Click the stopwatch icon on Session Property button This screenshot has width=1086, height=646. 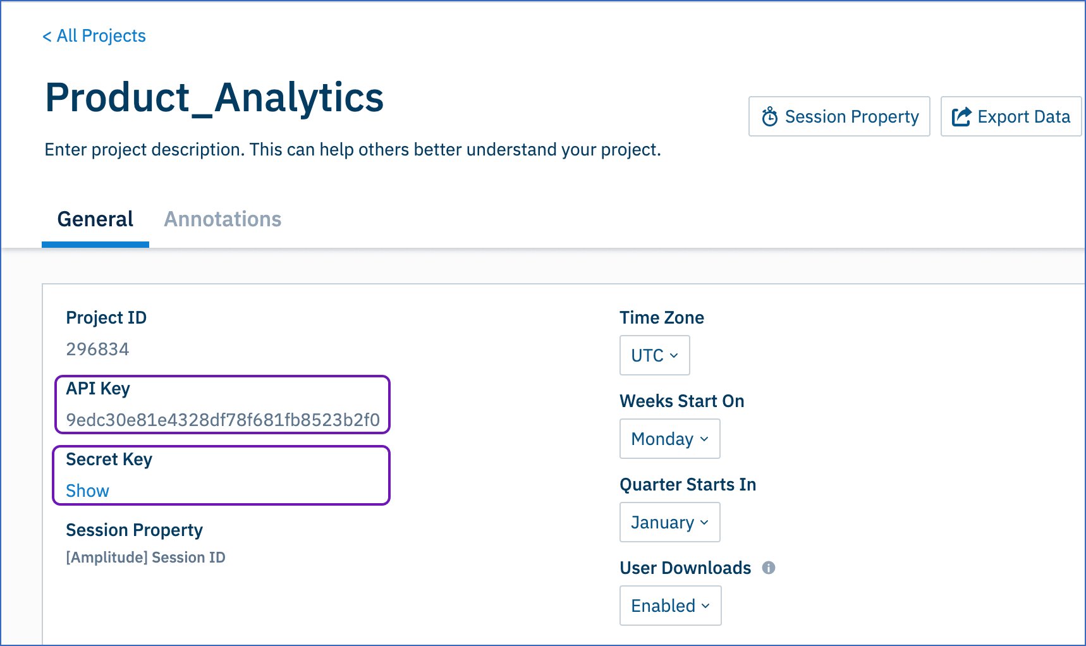[769, 116]
